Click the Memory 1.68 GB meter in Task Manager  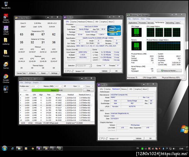[x=136, y=46]
